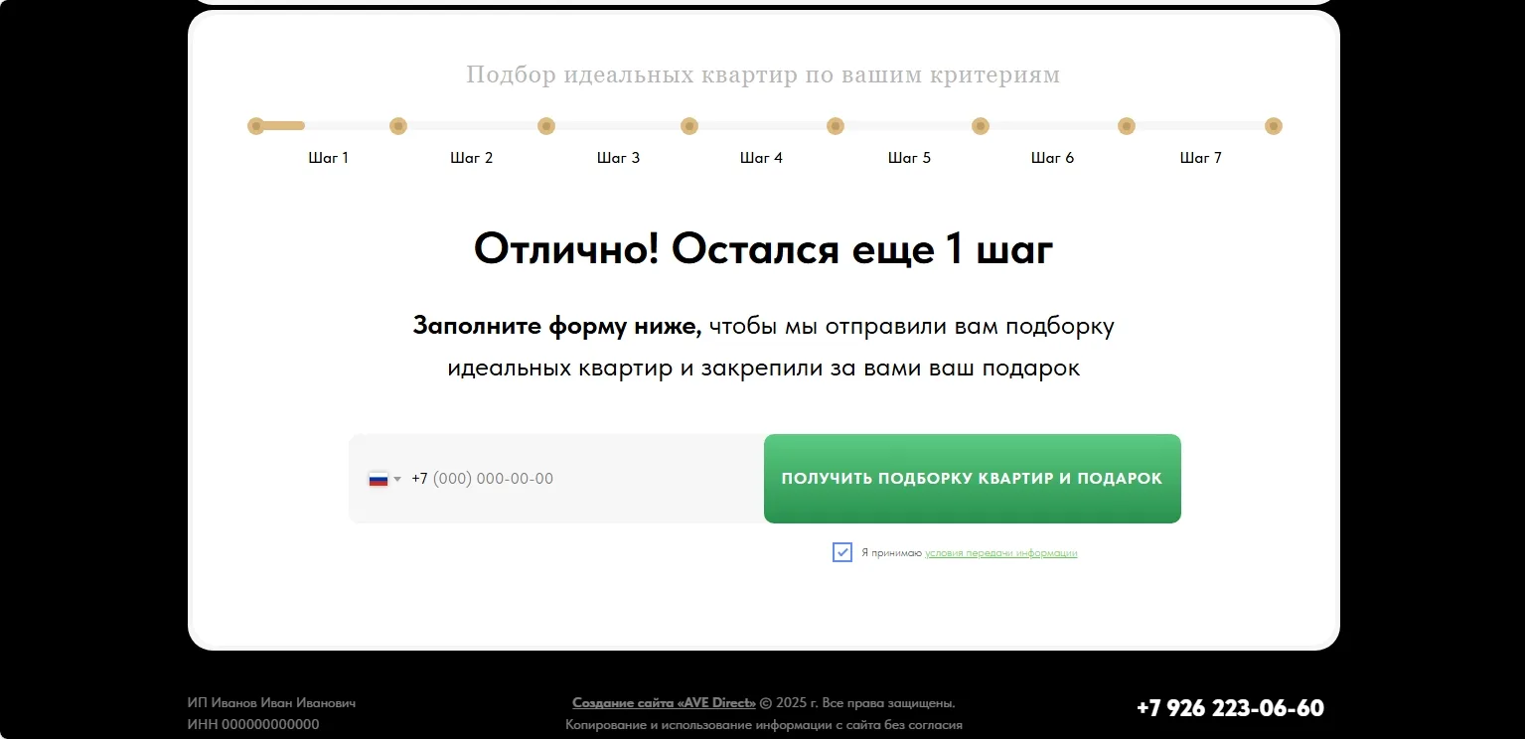Click the "Подбор идеальных квартир" subtitle text
Viewport: 1525px width, 739px height.
pos(763,74)
